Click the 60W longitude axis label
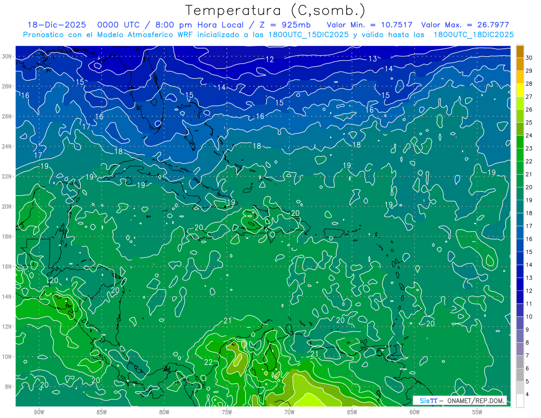Image resolution: width=541 pixels, height=418 pixels. click(415, 412)
